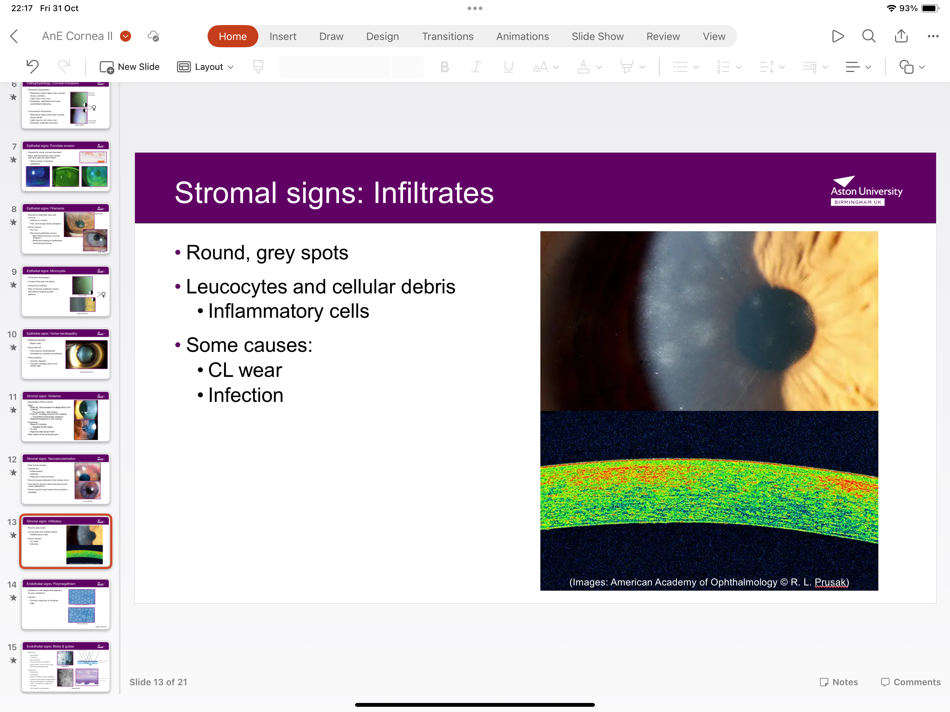Open the Slide Show tab
This screenshot has width=950, height=712.
597,36
